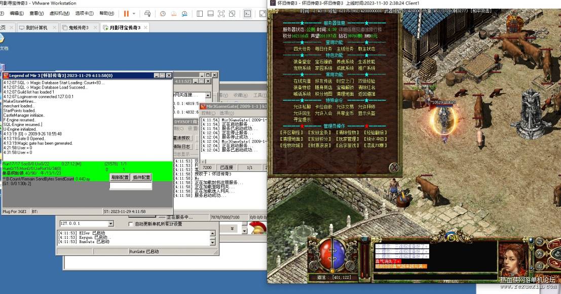Click admin option 〖开区刷怪〗
This screenshot has height=294, width=561.
pos(291,133)
